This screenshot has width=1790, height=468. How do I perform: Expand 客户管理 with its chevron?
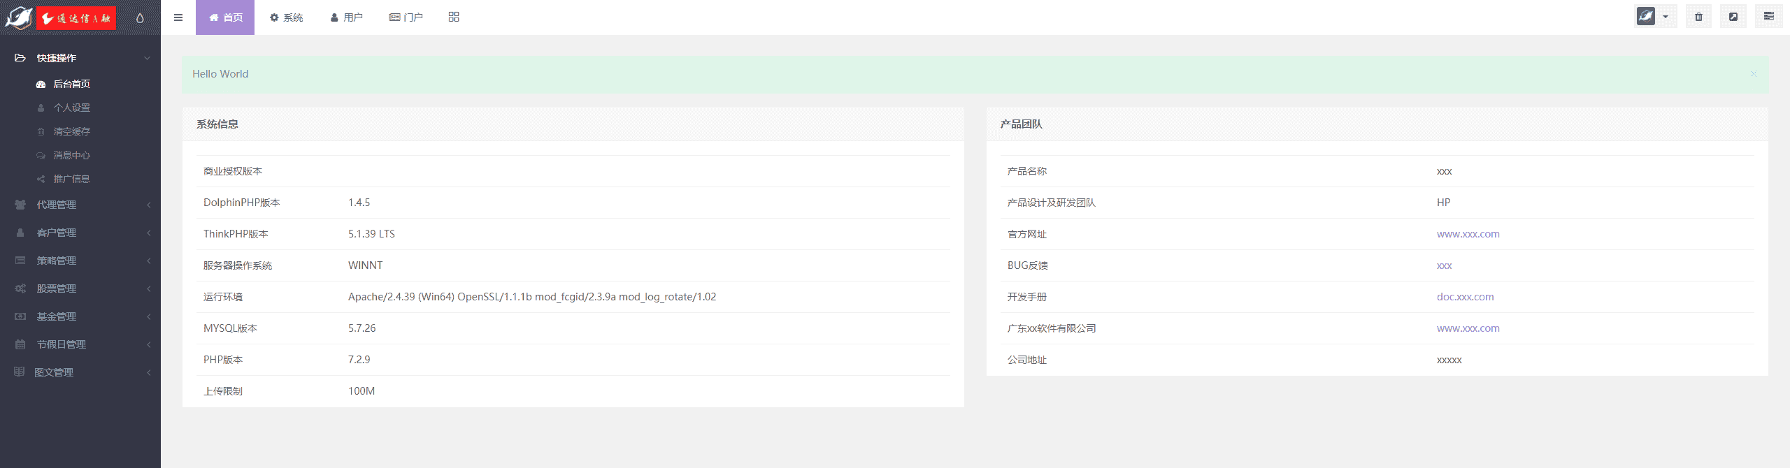[148, 233]
